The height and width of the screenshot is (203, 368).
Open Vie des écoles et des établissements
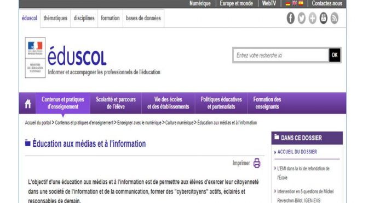point(168,103)
